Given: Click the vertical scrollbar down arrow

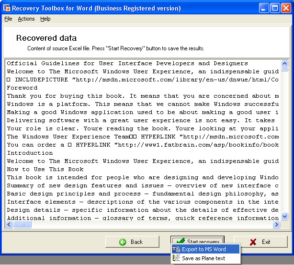Looking at the screenshot, I should [284, 216].
